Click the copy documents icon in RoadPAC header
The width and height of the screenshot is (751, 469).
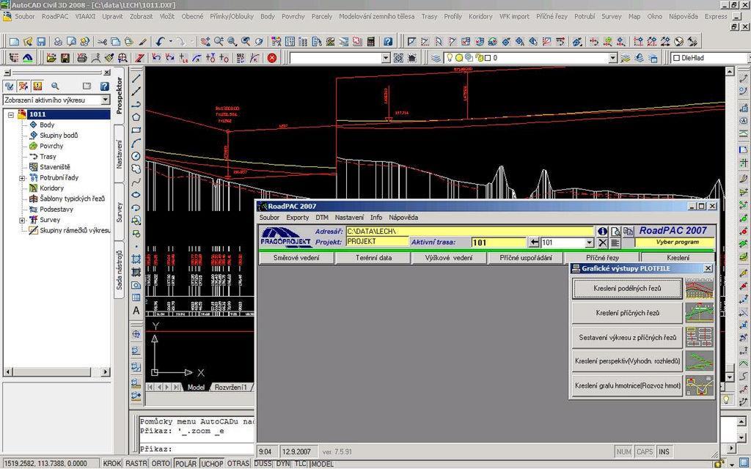click(628, 231)
